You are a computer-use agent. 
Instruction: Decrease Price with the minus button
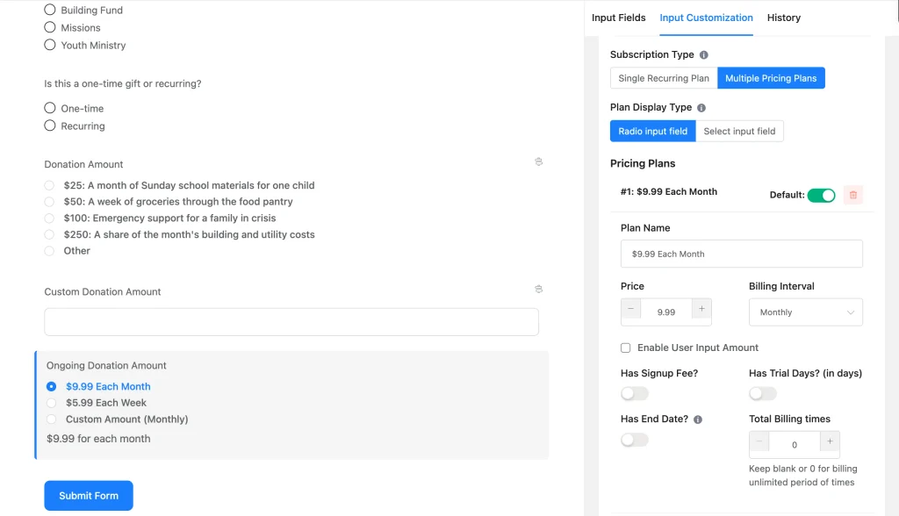click(630, 310)
